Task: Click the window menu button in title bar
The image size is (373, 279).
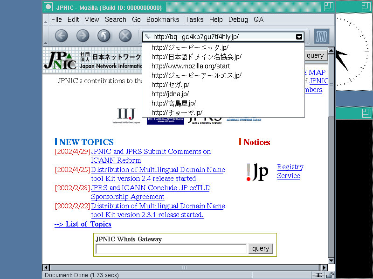Action: [x=48, y=7]
